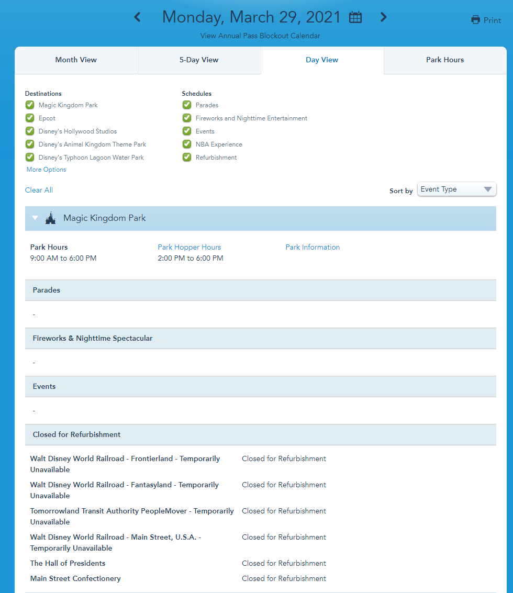Open the calendar date picker icon
The image size is (513, 593).
coord(355,17)
